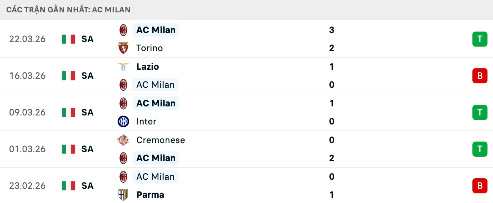Open the Parma team link
The height and width of the screenshot is (203, 493).
tap(150, 195)
